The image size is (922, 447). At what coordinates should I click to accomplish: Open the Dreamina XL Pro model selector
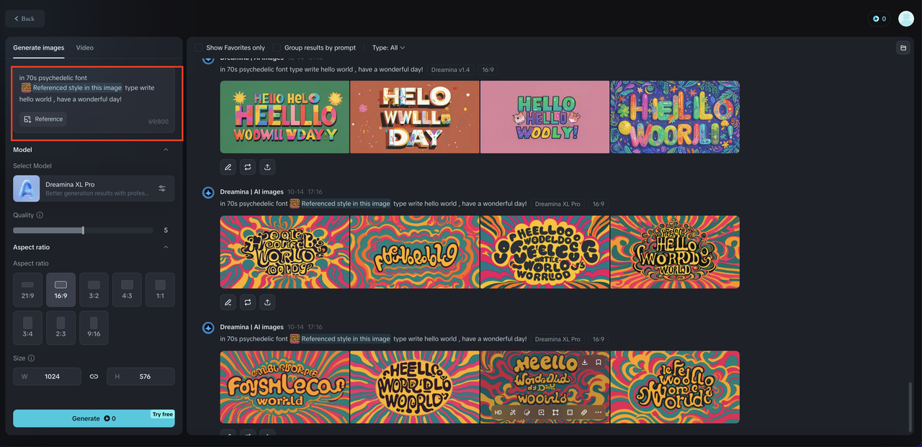click(94, 189)
